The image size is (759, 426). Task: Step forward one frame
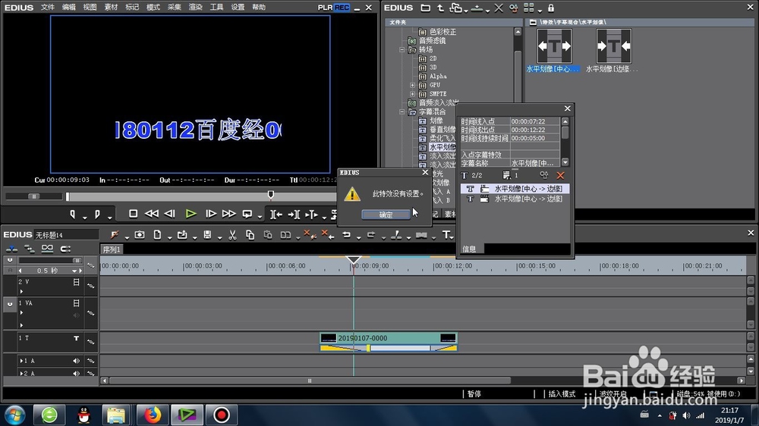point(210,214)
